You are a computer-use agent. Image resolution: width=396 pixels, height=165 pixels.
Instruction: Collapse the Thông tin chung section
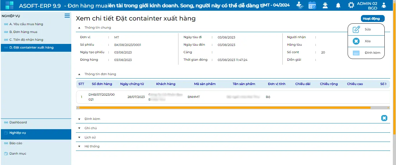coord(79,28)
